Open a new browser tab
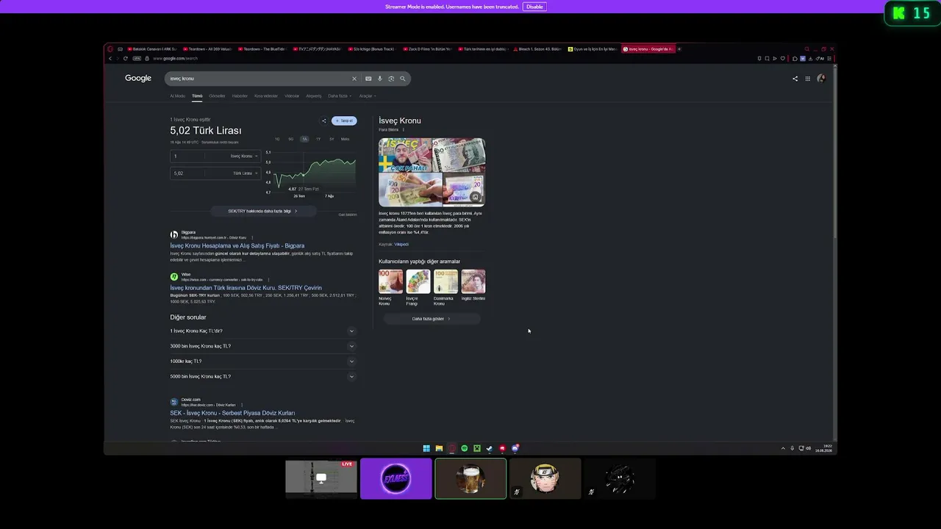This screenshot has width=941, height=529. pyautogui.click(x=679, y=49)
